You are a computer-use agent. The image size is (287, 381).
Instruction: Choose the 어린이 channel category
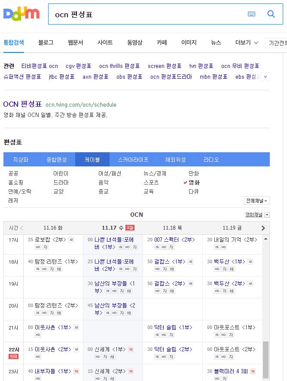click(61, 173)
